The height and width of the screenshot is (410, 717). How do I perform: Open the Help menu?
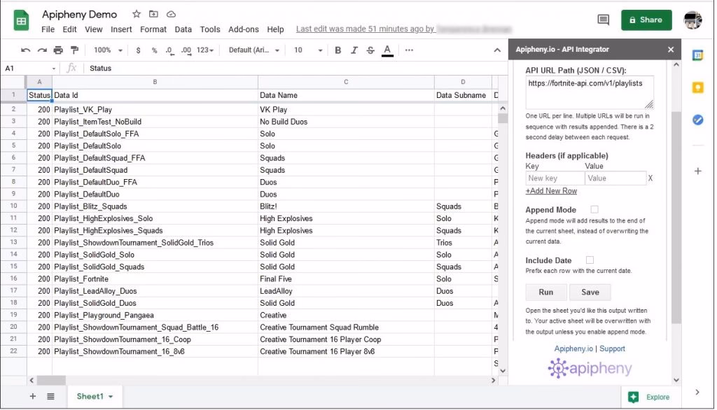pos(275,29)
